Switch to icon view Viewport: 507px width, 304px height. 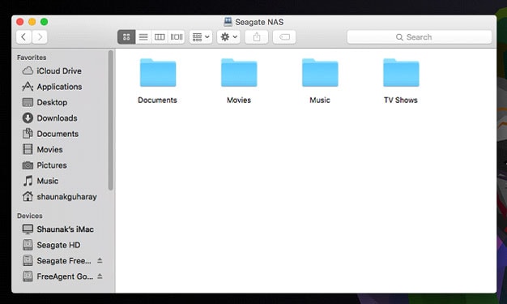[126, 37]
